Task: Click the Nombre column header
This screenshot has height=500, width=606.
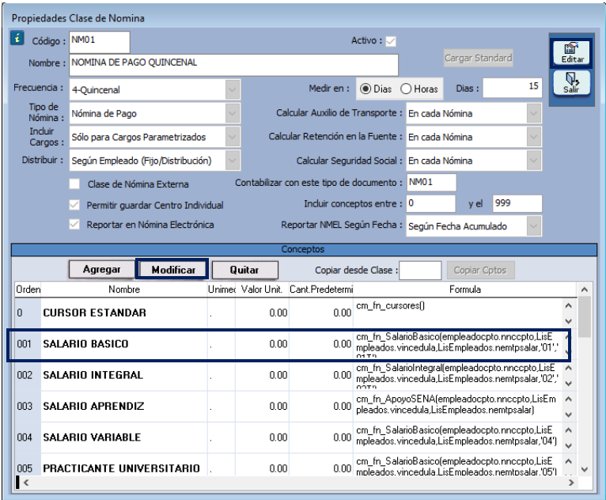Action: point(124,290)
